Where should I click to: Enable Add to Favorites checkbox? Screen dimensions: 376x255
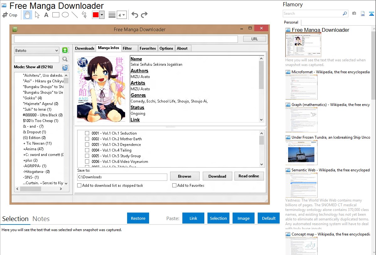[x=174, y=185]
